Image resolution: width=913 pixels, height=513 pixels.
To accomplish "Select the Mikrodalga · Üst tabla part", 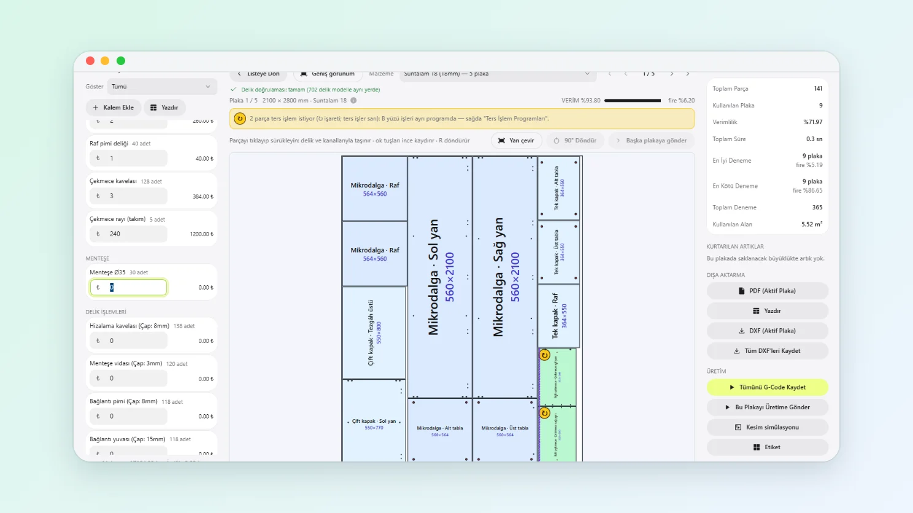I will (x=505, y=430).
